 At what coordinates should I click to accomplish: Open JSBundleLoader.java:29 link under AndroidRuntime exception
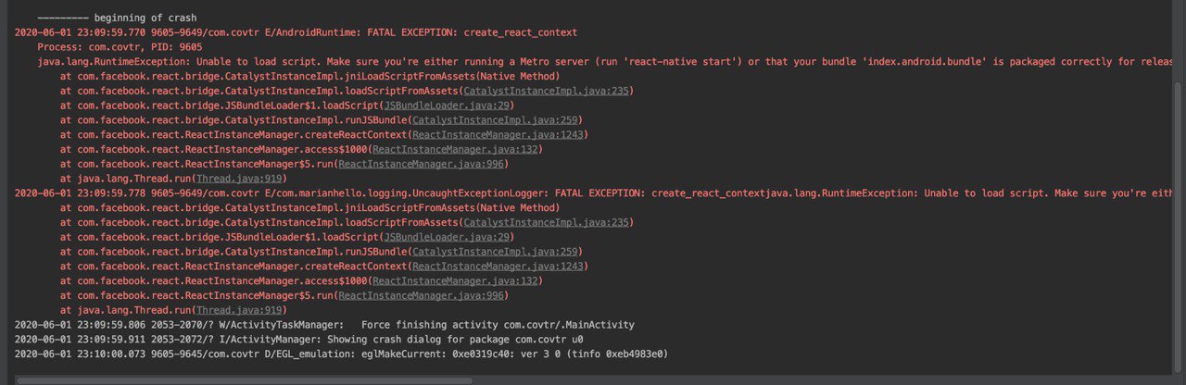(x=448, y=106)
